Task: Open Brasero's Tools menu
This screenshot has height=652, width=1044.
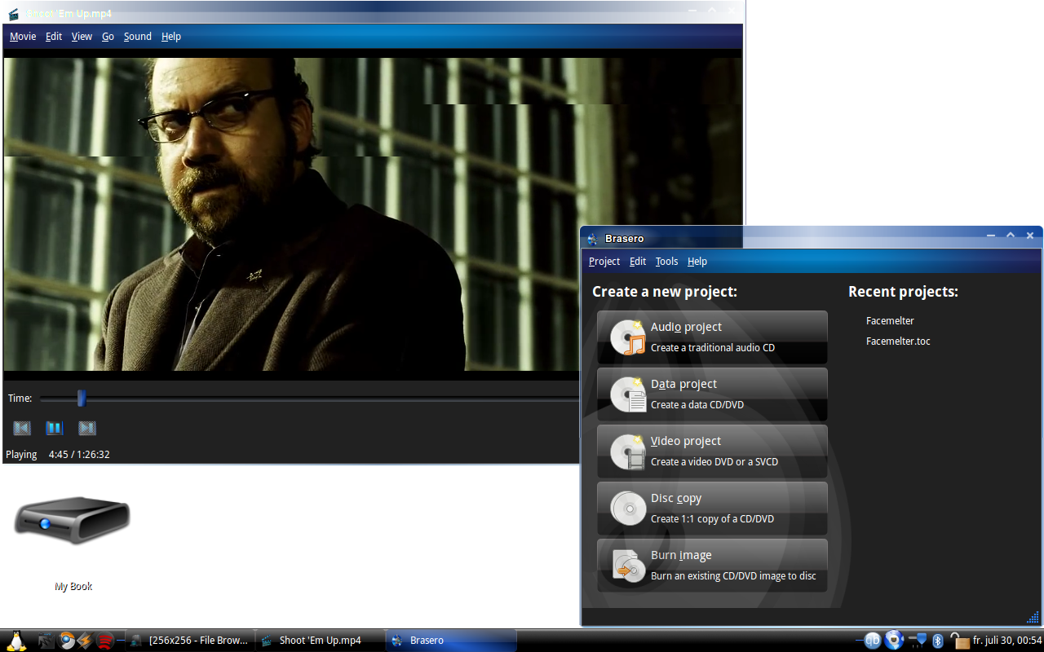Action: click(666, 262)
